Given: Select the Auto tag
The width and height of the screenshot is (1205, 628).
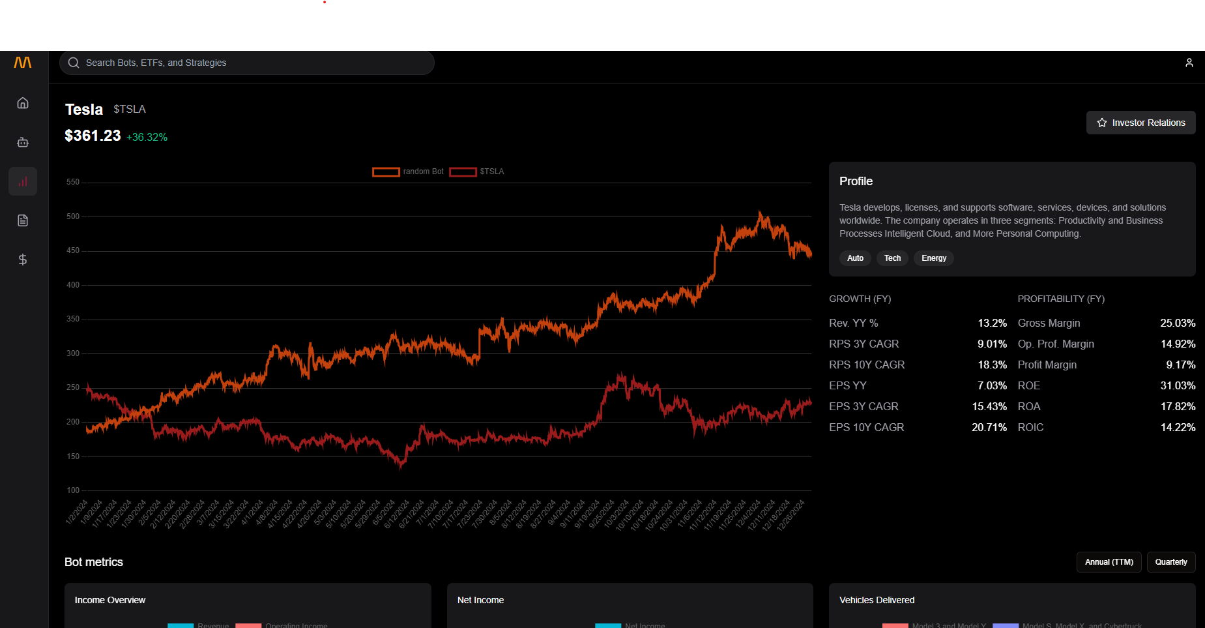Looking at the screenshot, I should 855,258.
